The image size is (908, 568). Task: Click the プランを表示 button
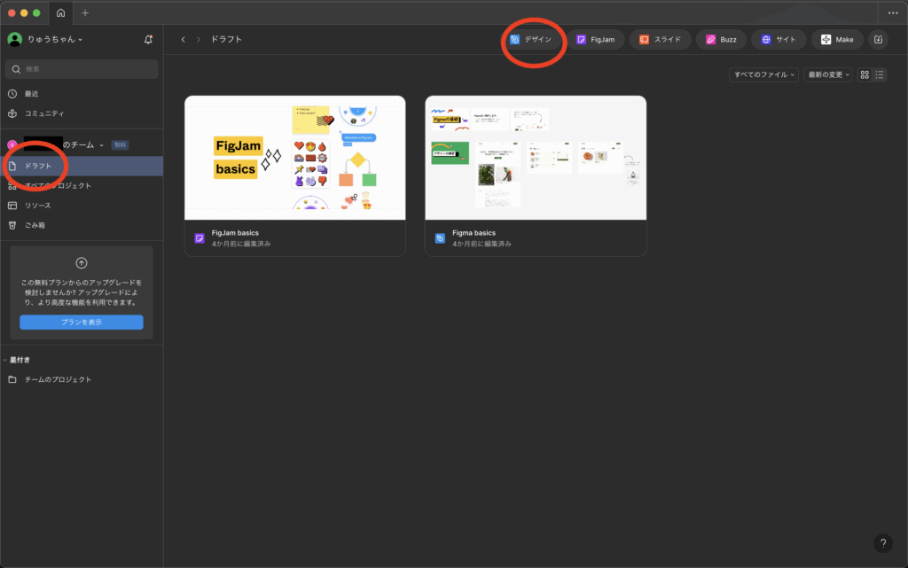pos(82,322)
